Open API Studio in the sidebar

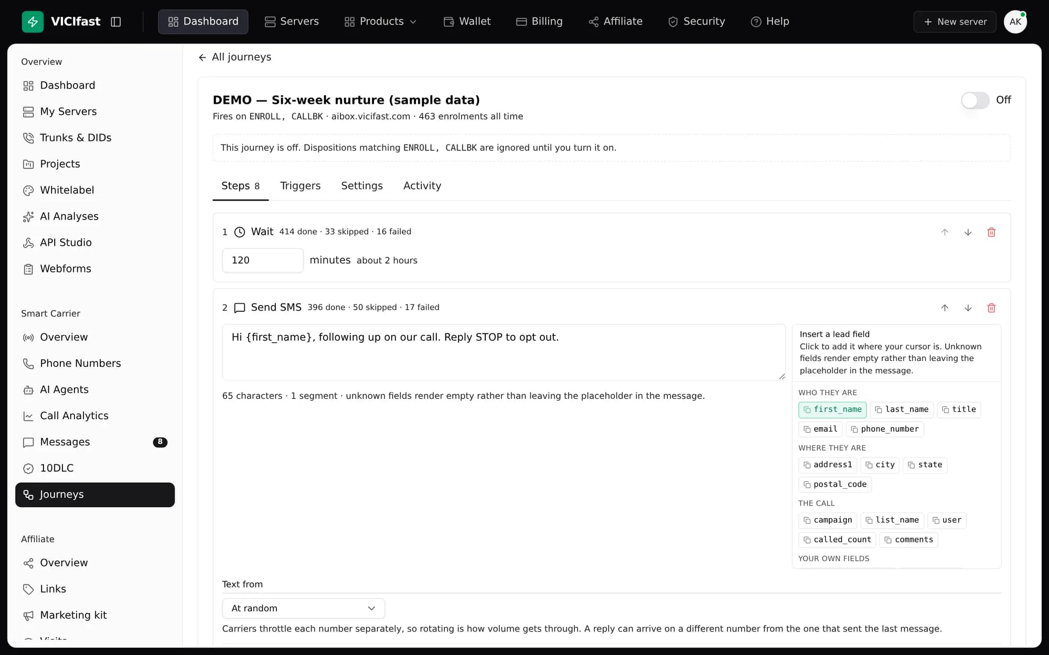[95, 243]
